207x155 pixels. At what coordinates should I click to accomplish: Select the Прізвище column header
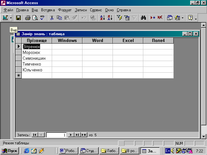click(37, 40)
